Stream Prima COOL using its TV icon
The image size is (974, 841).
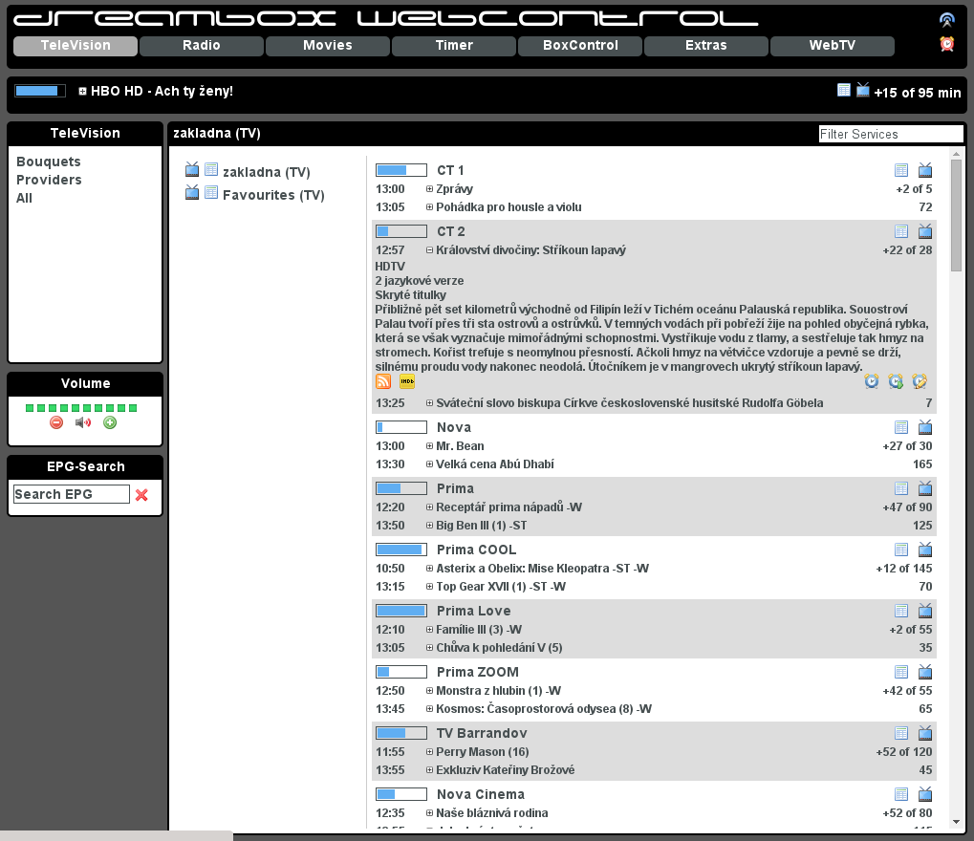coord(925,550)
